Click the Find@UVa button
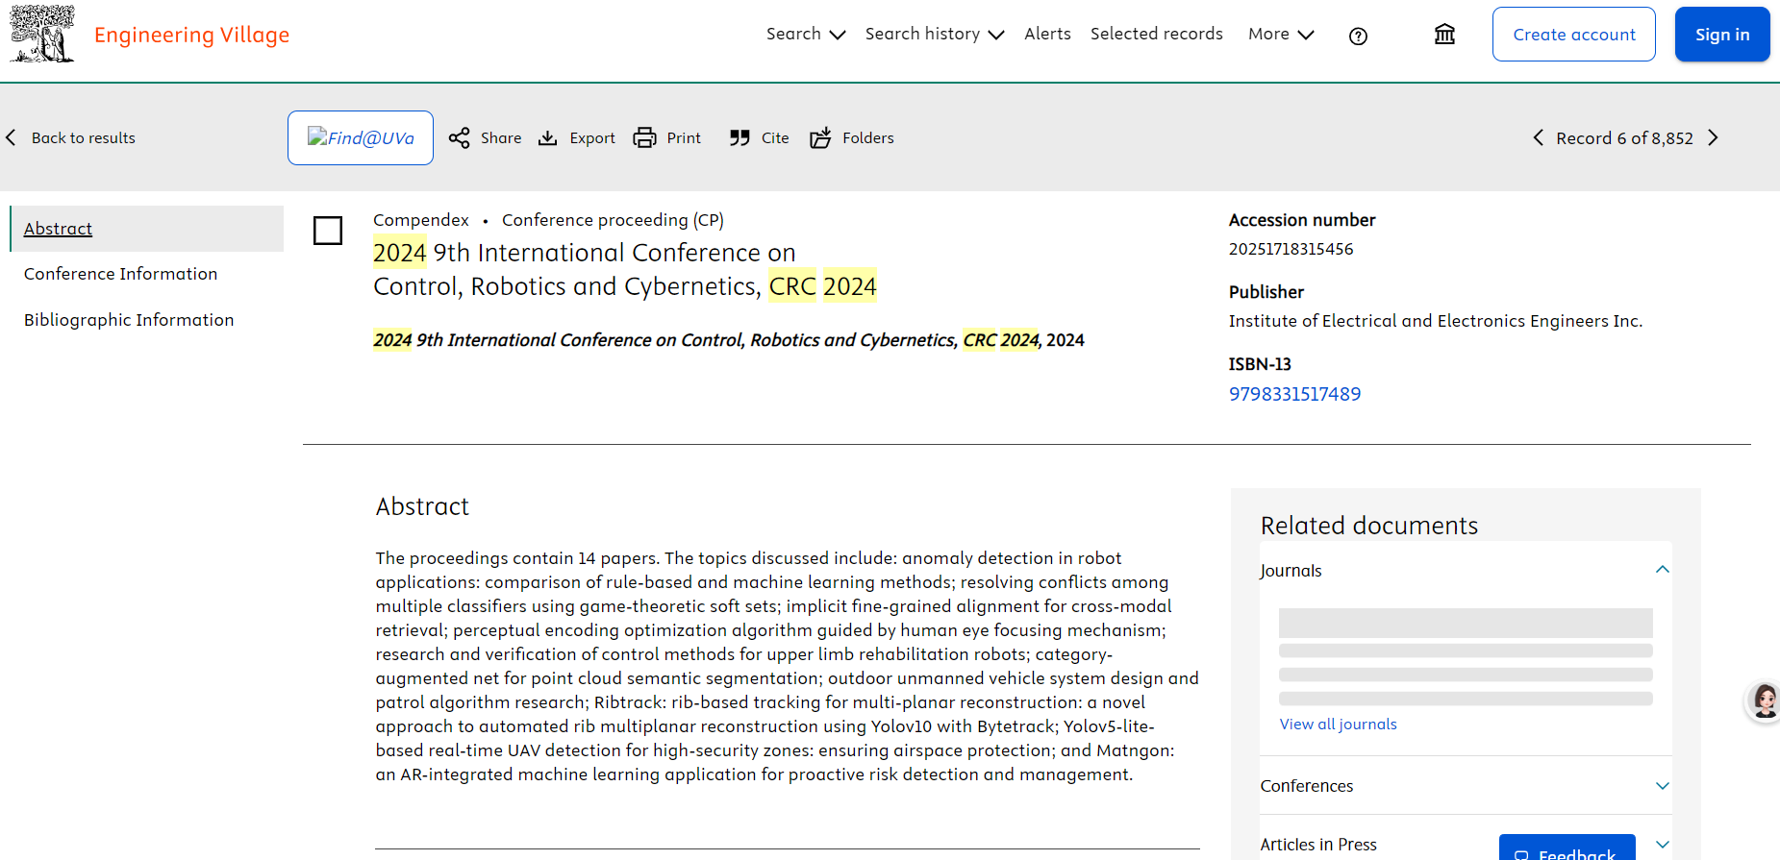 tap(361, 138)
